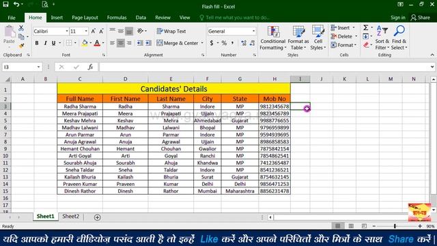
Task: Switch to Sheet2 tab
Action: click(x=70, y=217)
